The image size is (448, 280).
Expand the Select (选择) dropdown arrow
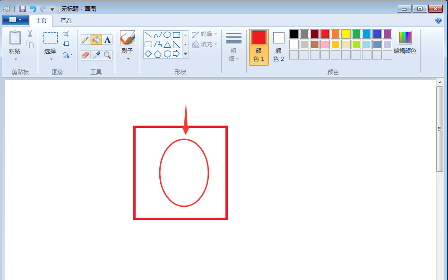51,59
